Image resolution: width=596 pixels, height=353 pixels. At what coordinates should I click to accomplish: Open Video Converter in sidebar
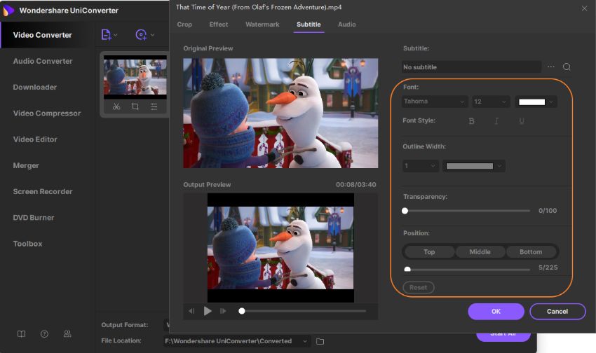click(43, 35)
